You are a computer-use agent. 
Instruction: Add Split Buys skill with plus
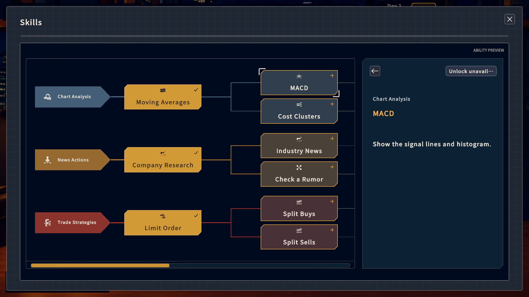[x=332, y=202]
